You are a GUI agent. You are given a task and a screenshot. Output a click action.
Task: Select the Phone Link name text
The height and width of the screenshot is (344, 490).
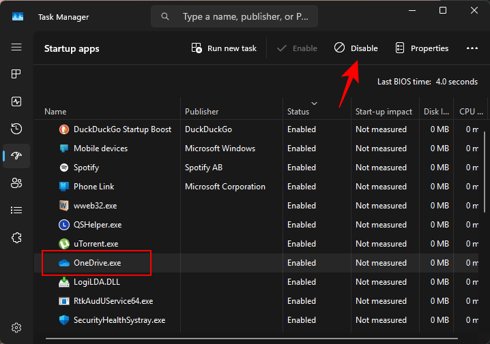click(x=93, y=187)
